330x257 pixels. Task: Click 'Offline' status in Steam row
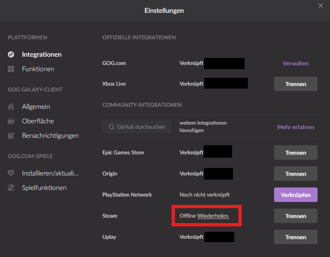[188, 216]
